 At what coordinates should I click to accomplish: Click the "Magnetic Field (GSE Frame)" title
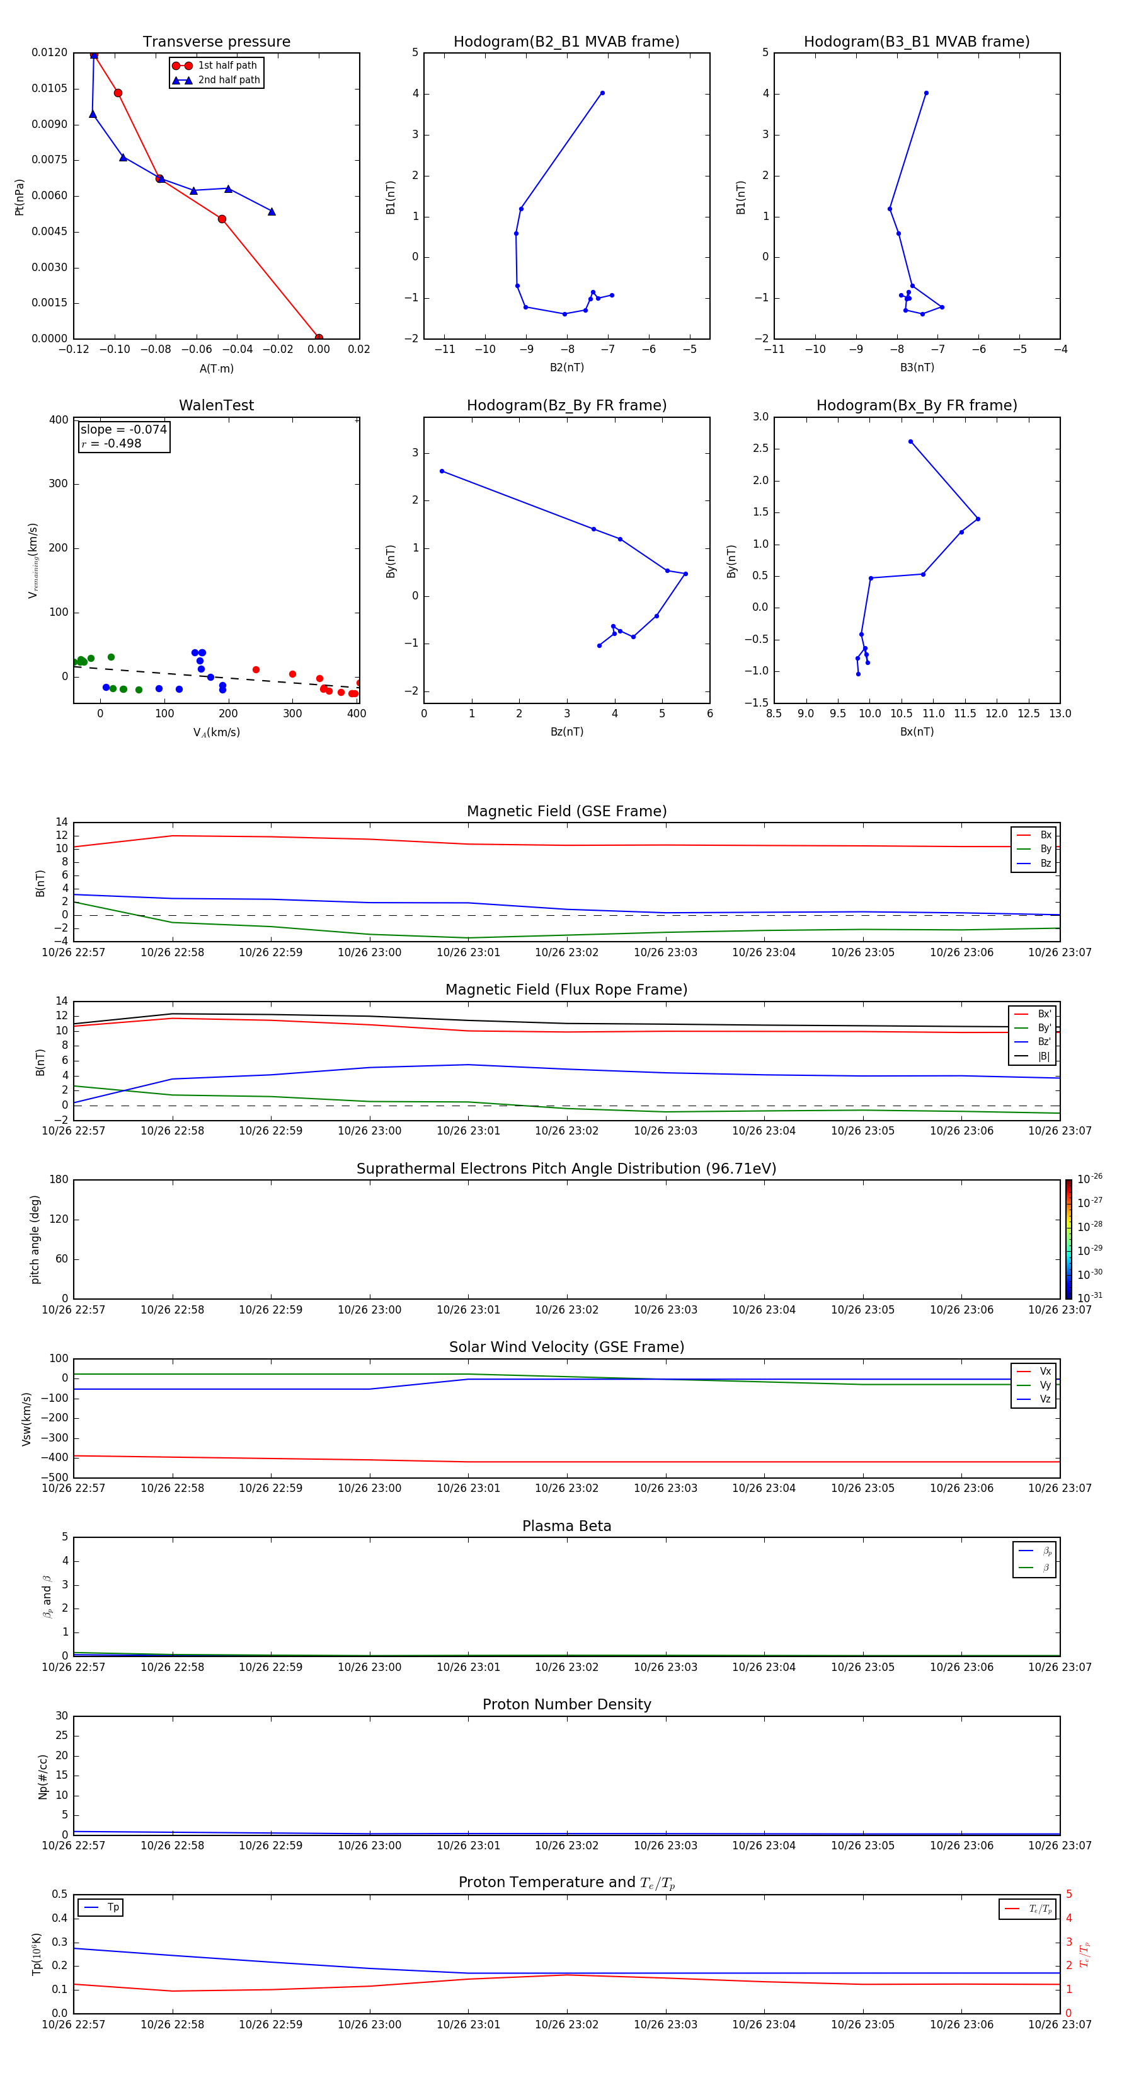point(566,811)
